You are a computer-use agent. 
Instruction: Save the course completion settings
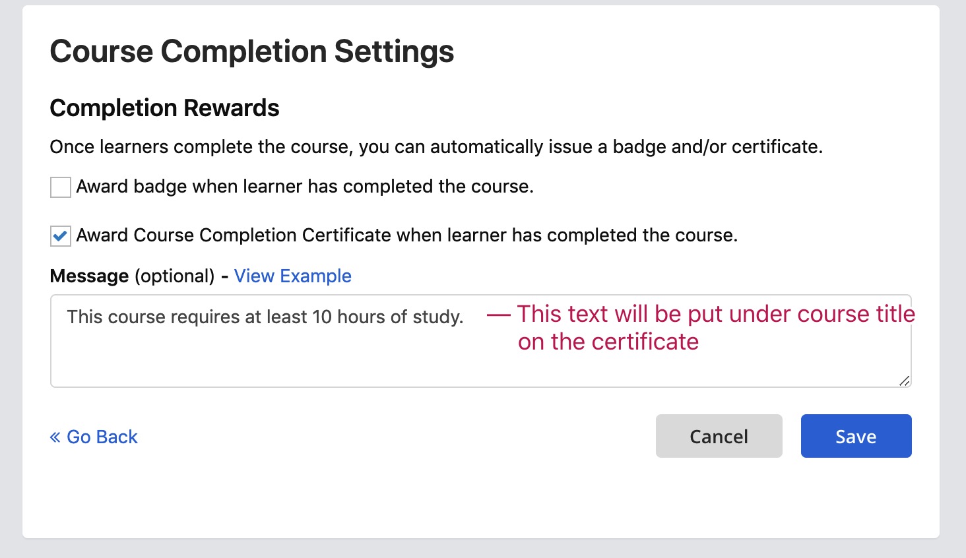pos(856,436)
